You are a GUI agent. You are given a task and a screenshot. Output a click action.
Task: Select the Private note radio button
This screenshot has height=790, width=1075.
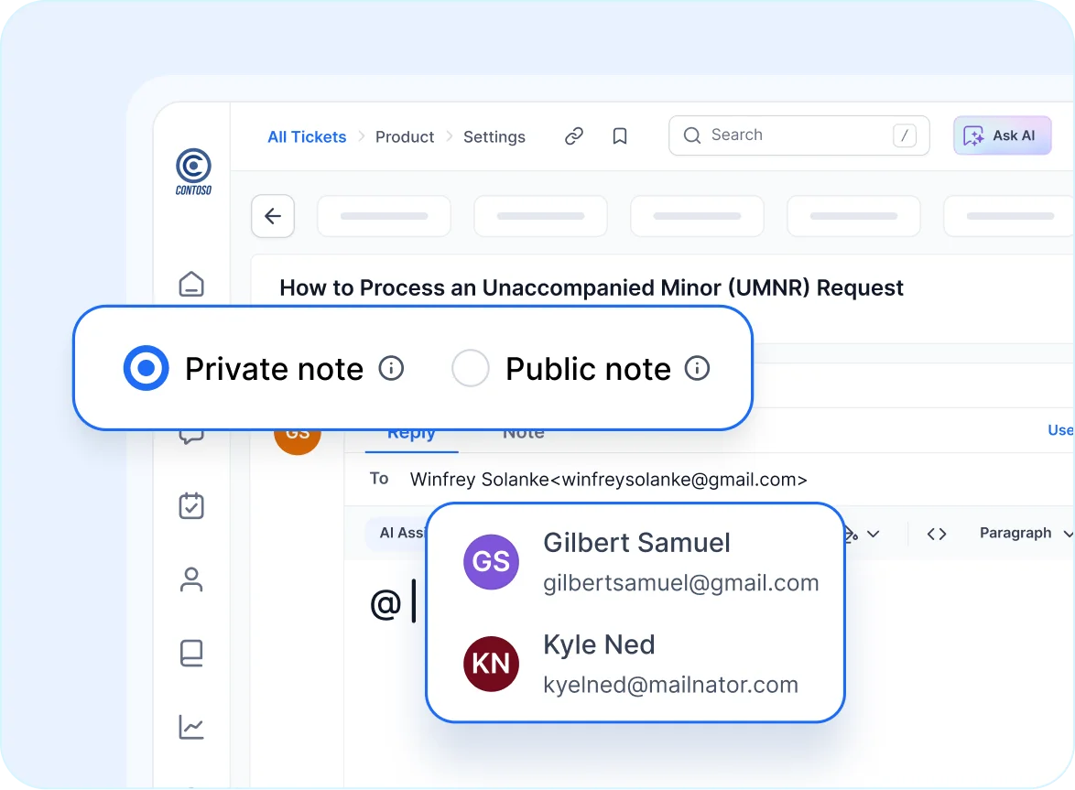(146, 368)
